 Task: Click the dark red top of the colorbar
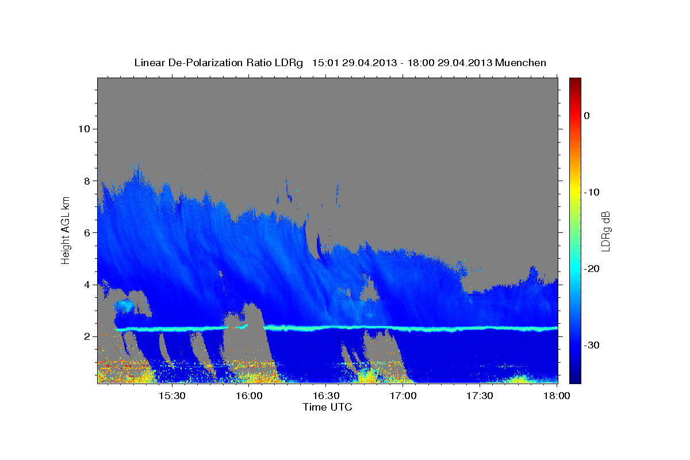tap(575, 82)
